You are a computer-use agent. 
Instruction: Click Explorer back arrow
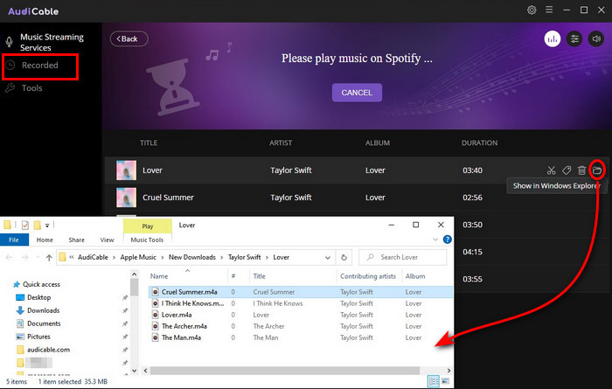click(10, 258)
